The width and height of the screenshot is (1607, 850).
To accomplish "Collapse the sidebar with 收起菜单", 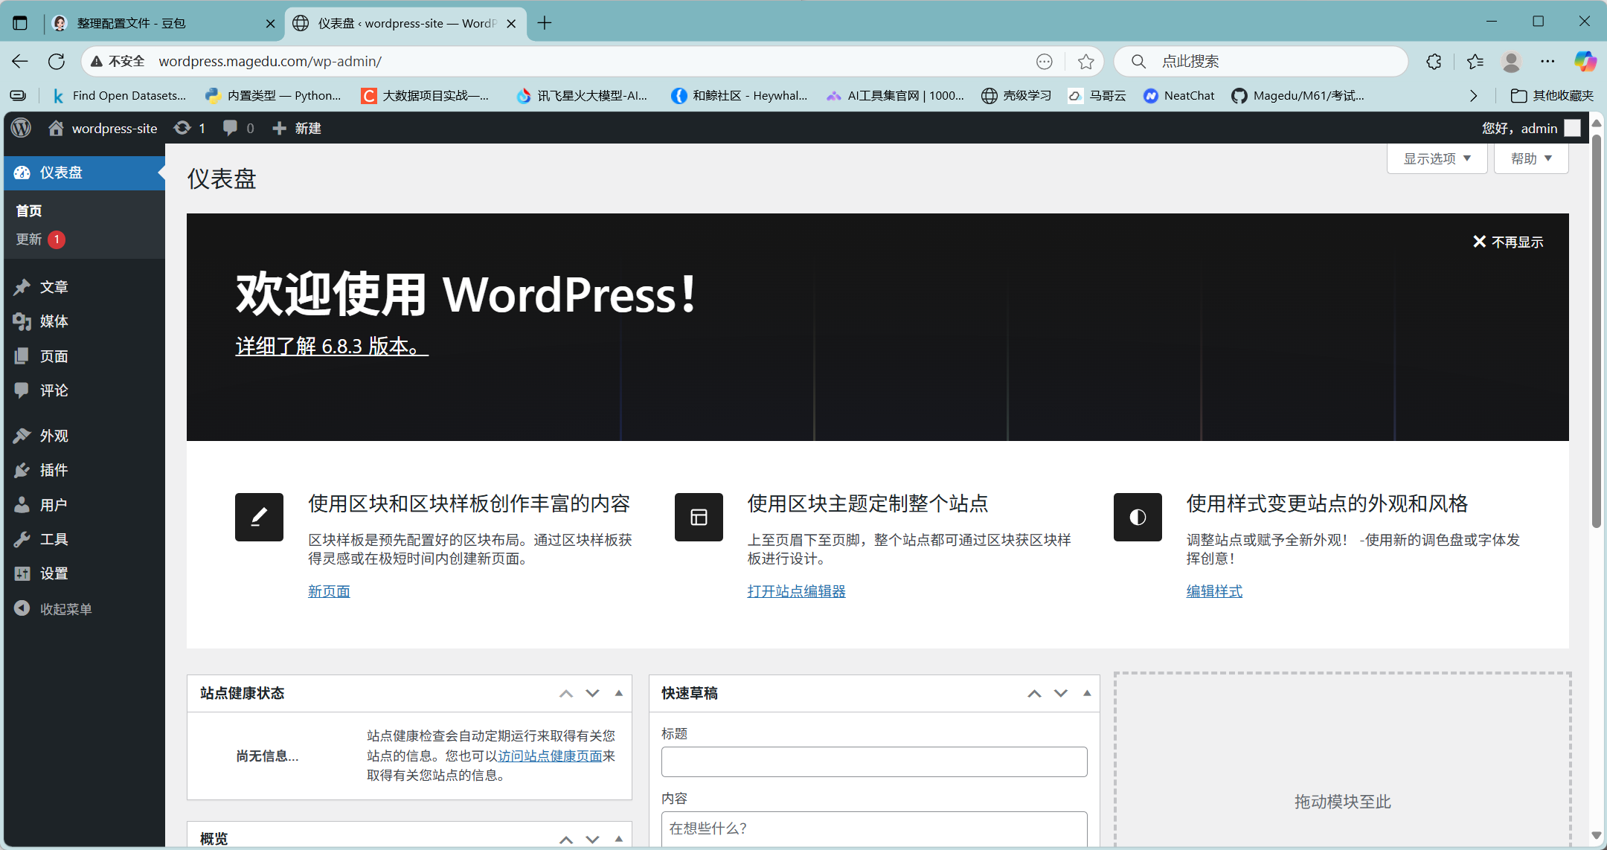I will point(65,609).
